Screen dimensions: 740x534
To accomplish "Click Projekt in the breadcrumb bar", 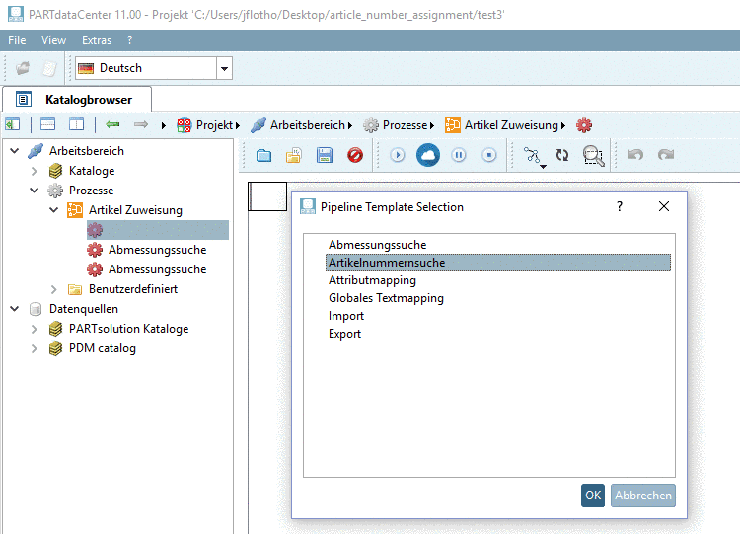I will 214,125.
